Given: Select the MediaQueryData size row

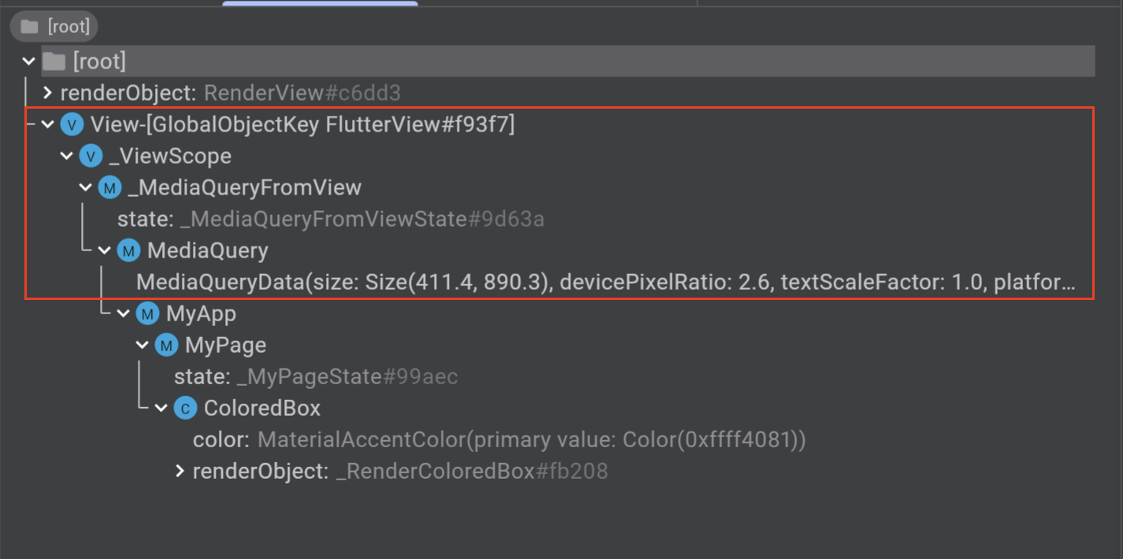Looking at the screenshot, I should click(606, 282).
